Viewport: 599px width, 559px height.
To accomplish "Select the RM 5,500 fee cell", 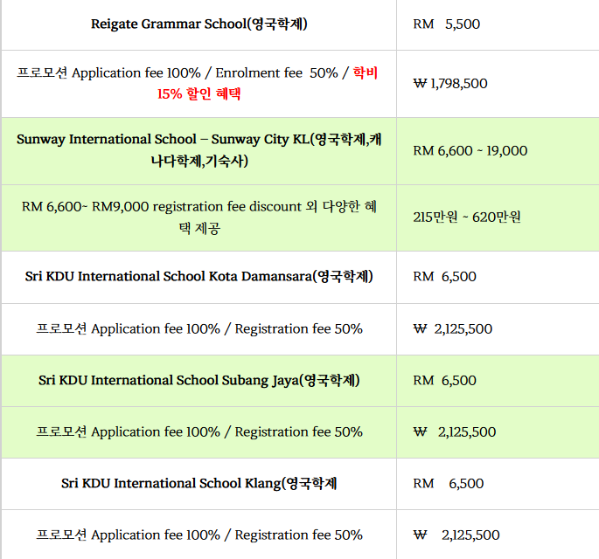I will (446, 24).
